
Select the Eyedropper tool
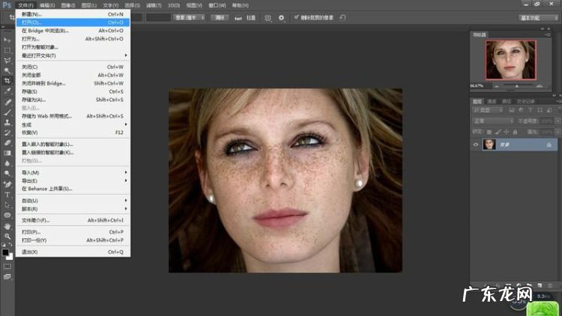click(x=7, y=91)
